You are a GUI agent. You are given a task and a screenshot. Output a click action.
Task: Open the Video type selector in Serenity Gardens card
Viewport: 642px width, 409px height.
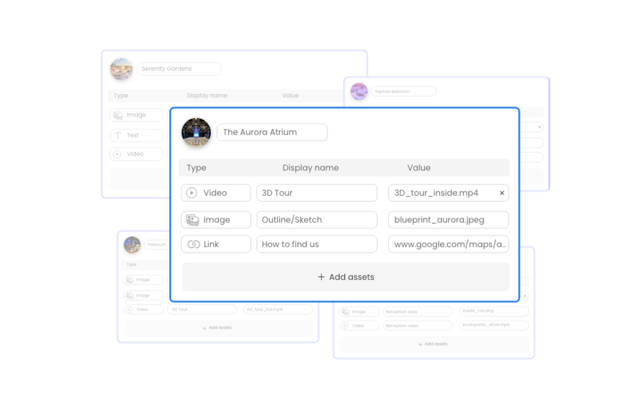click(136, 154)
